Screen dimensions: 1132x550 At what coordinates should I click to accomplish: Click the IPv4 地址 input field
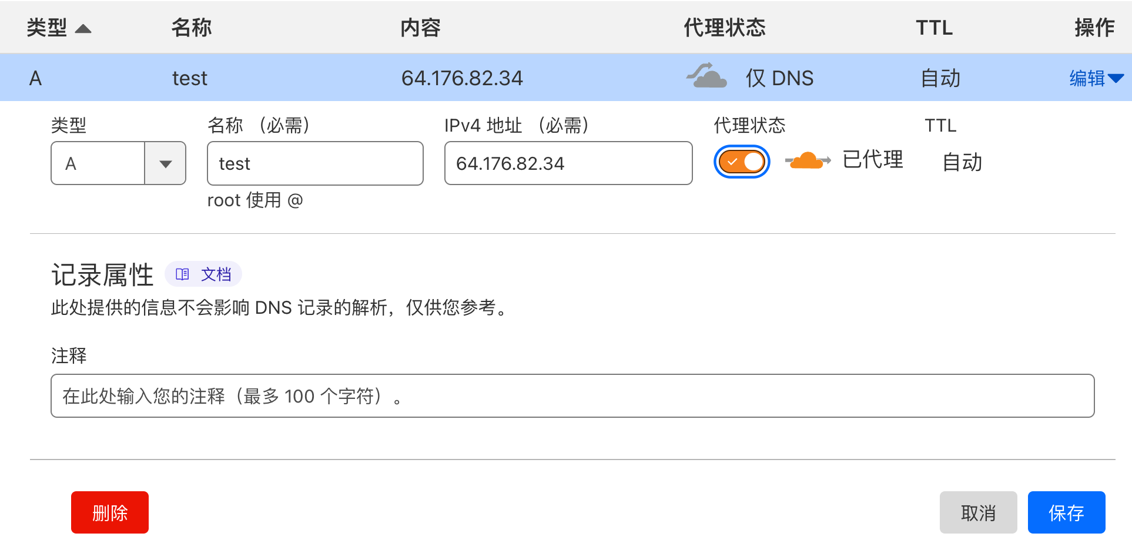pyautogui.click(x=568, y=163)
